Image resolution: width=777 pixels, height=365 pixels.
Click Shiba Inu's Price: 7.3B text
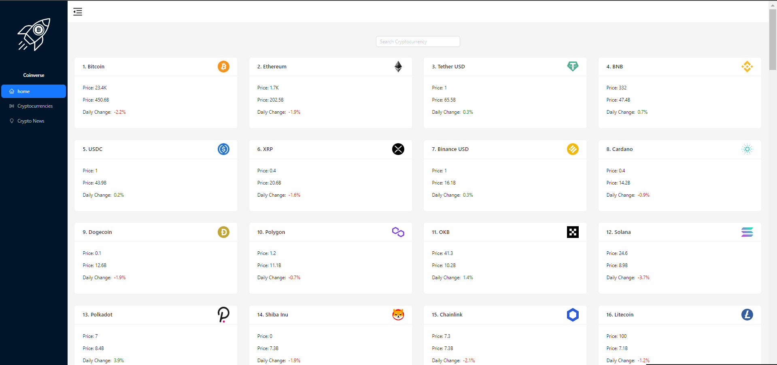(x=268, y=348)
